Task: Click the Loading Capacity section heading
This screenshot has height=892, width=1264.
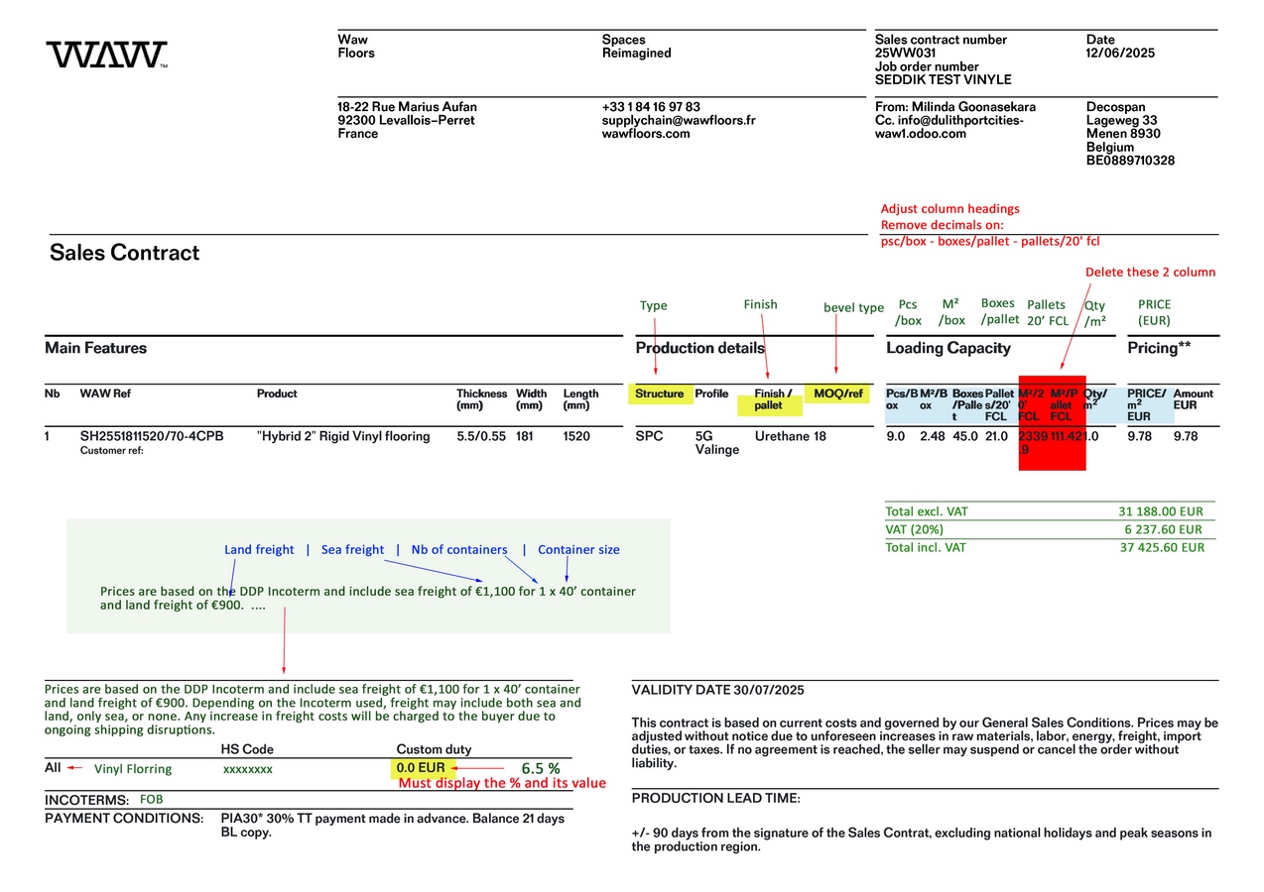Action: click(948, 348)
